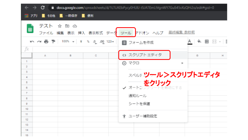248x140 pixels.
Task: Click the browser address bar URL
Action: click(135, 8)
